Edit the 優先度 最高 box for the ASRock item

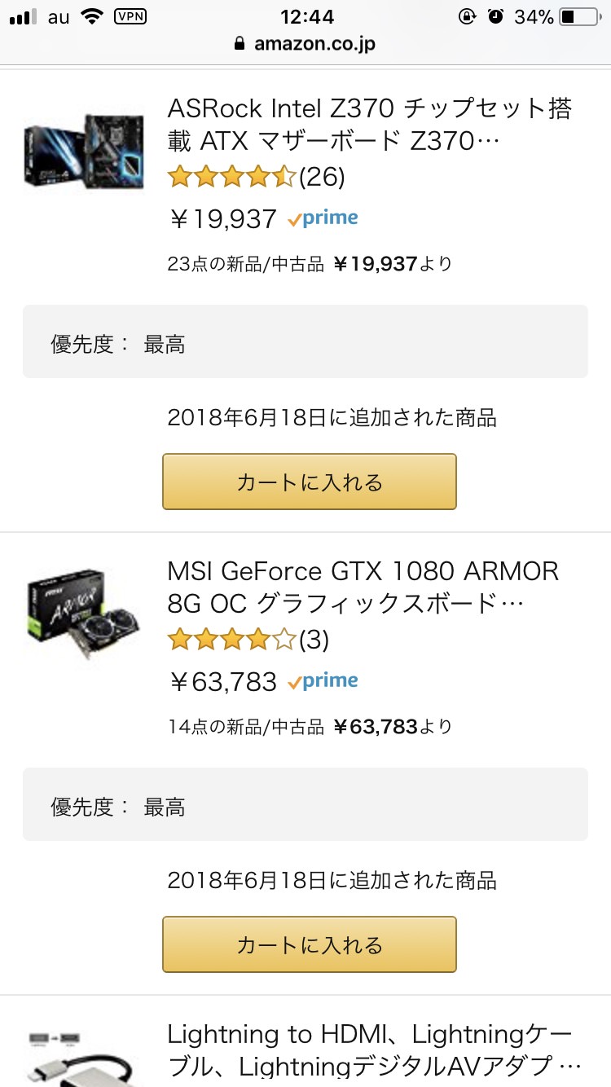pyautogui.click(x=305, y=341)
